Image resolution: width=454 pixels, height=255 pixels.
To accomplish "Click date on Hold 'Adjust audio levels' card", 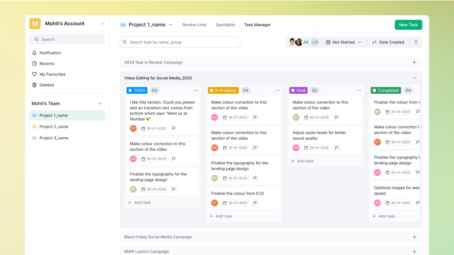I will tap(316, 148).
